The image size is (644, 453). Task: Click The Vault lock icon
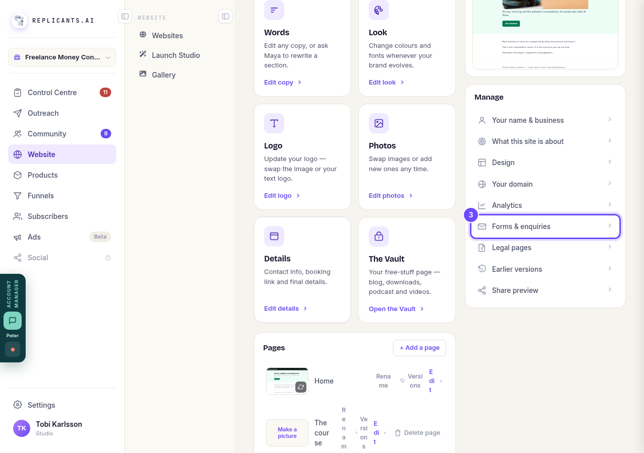point(379,236)
